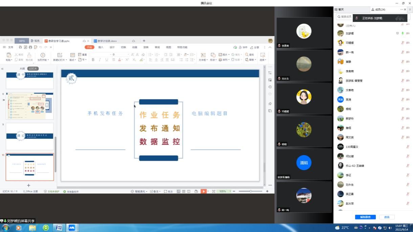Toggle microphone icon for 邓媛媛

[403, 43]
